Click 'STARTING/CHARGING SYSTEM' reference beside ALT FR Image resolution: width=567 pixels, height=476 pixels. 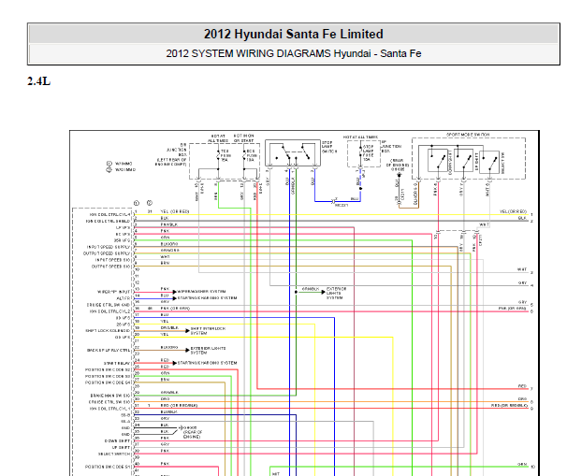click(x=207, y=298)
